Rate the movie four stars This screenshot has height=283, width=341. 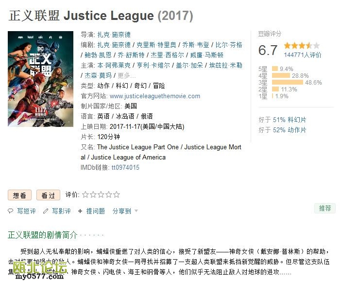click(109, 195)
